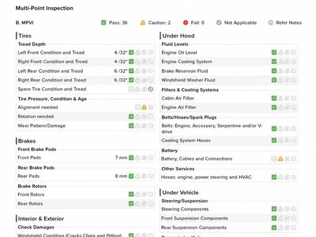Click the Pass: 36 legend indicator

pyautogui.click(x=114, y=23)
